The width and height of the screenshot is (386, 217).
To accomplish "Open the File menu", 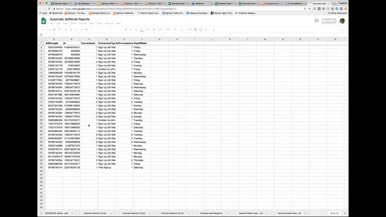I will [x=52, y=24].
